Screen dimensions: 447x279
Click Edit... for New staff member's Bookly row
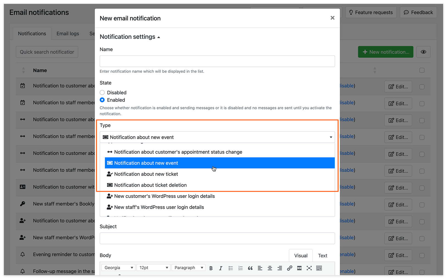[x=398, y=205]
